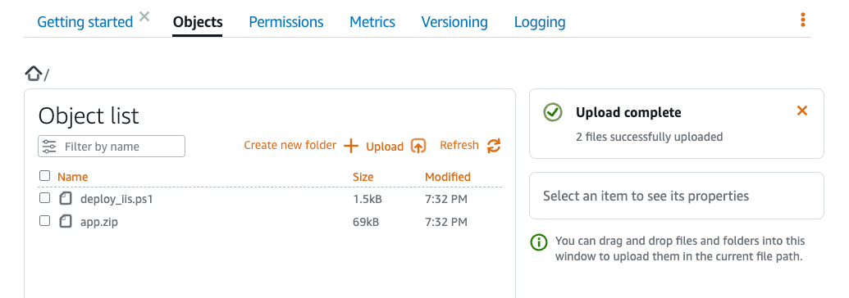Viewport: 849px width, 298px height.
Task: Switch to the Permissions tab
Action: pyautogui.click(x=286, y=22)
